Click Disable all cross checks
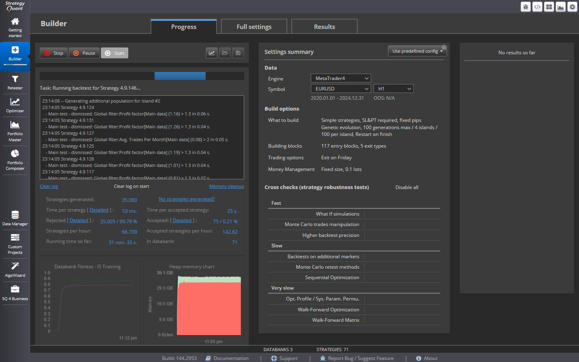Screen dimensions: 579x362 (x=407, y=187)
